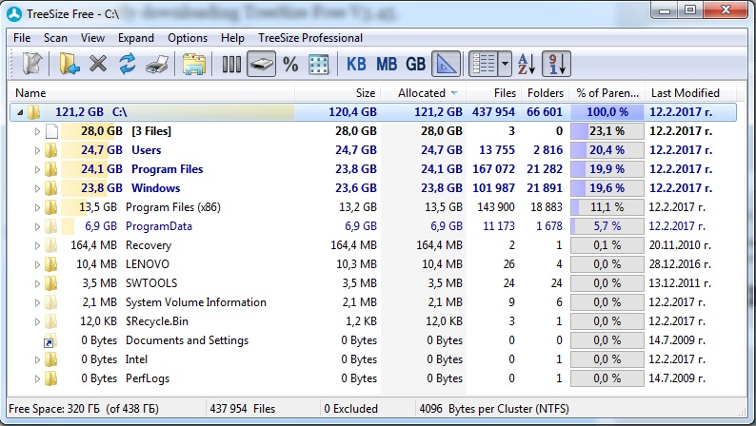Expand the ProgramData folder
756x426 pixels.
[x=37, y=226]
